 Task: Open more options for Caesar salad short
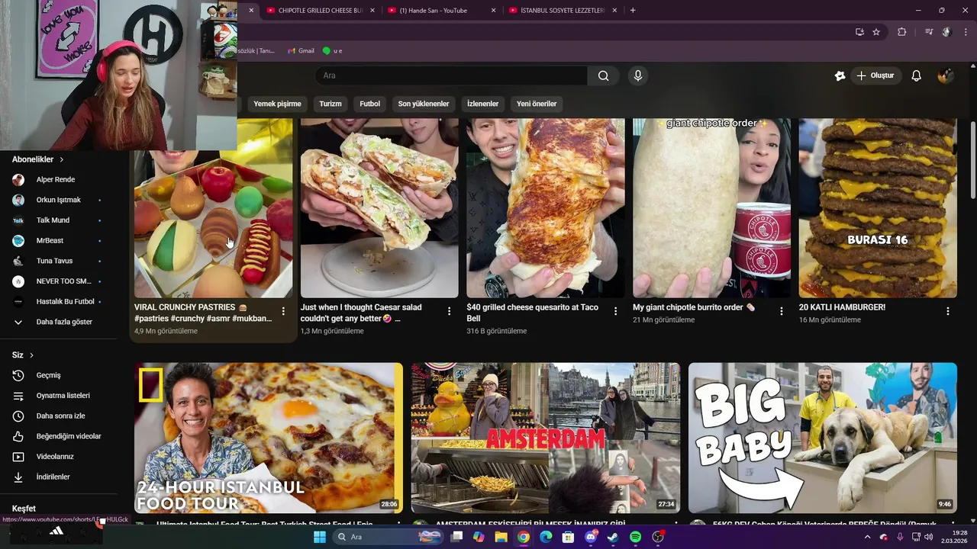pos(449,311)
